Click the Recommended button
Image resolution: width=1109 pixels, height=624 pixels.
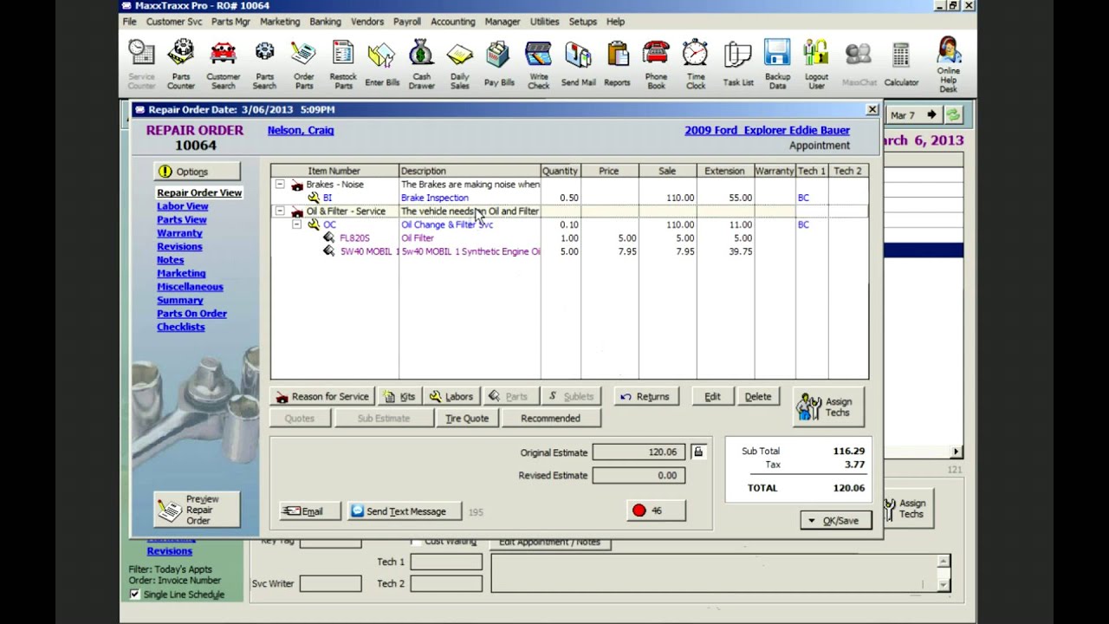550,419
